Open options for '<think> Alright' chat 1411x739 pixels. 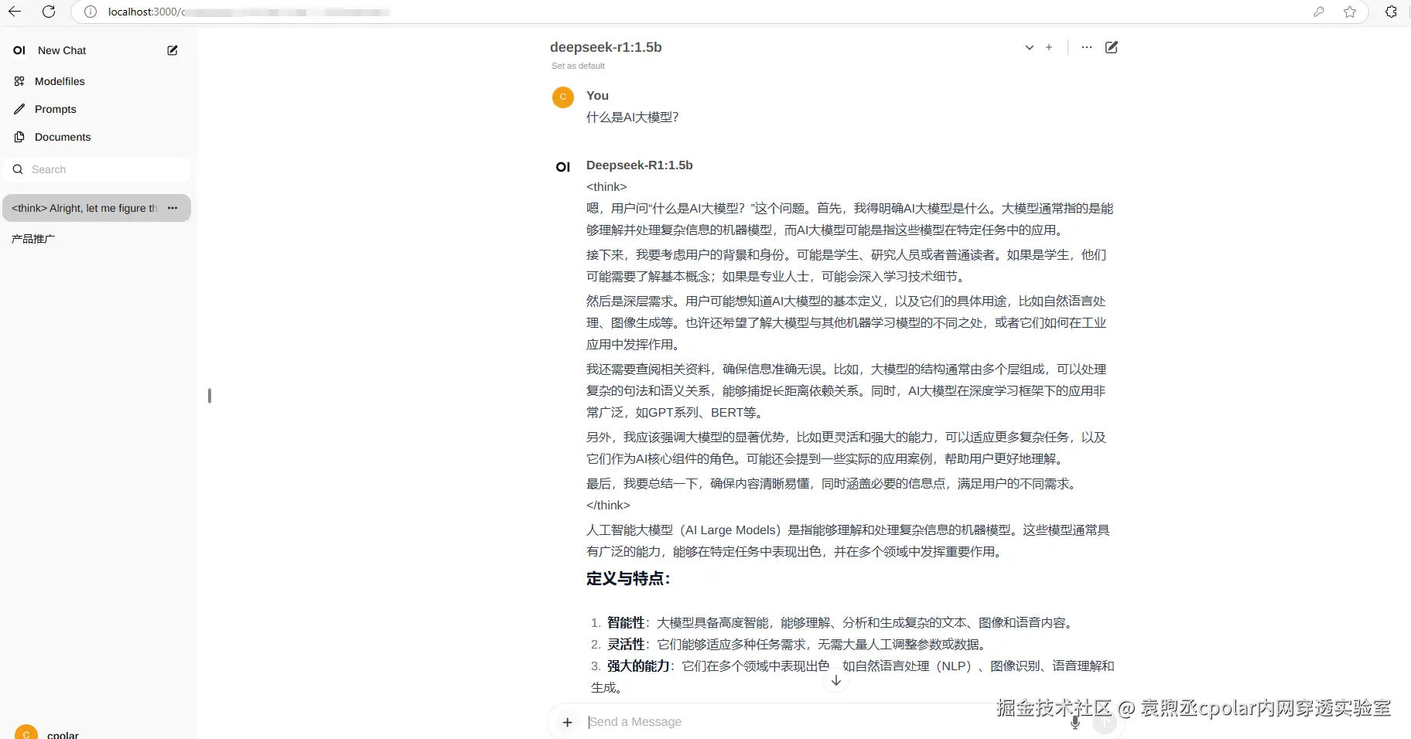173,208
